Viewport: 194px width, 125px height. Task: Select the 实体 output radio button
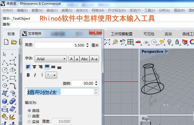[x=29, y=122]
